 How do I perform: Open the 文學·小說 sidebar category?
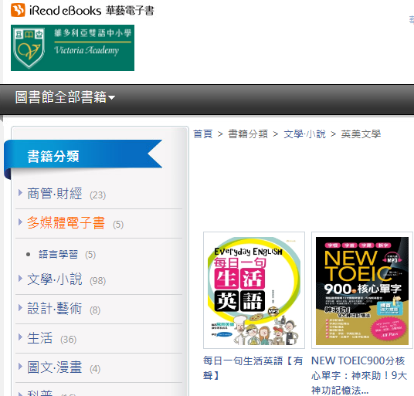click(55, 279)
